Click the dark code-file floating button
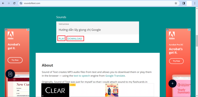The height and width of the screenshot is (97, 198). [10, 74]
